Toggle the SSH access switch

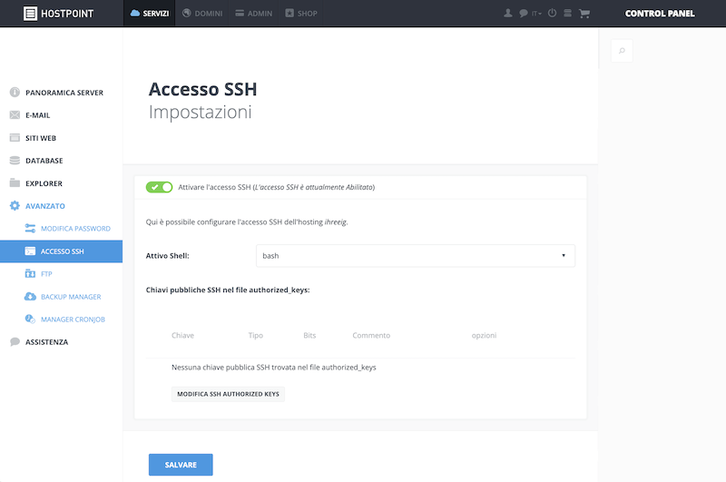(160, 187)
